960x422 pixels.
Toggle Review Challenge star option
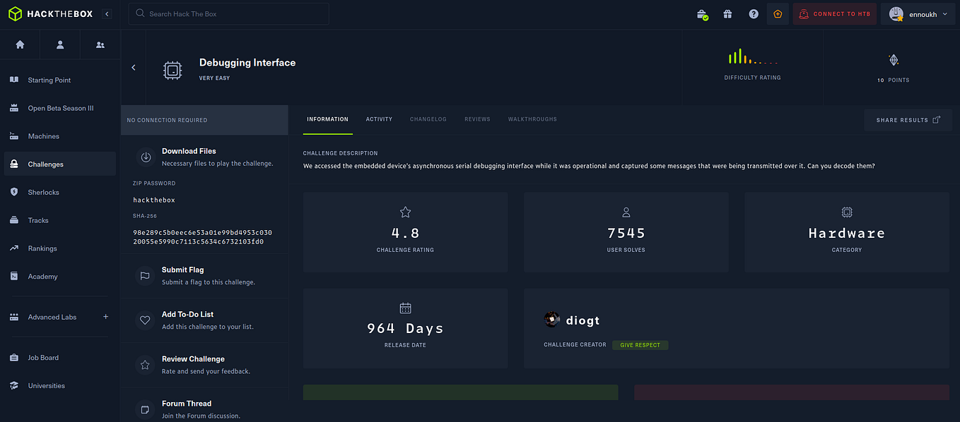coord(145,364)
